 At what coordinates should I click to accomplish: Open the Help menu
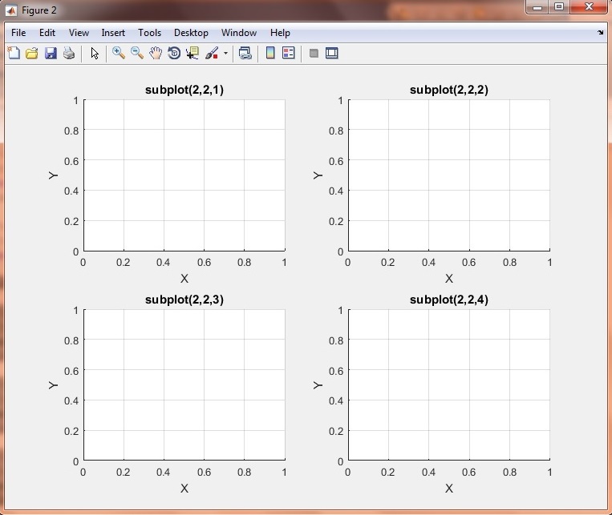280,33
